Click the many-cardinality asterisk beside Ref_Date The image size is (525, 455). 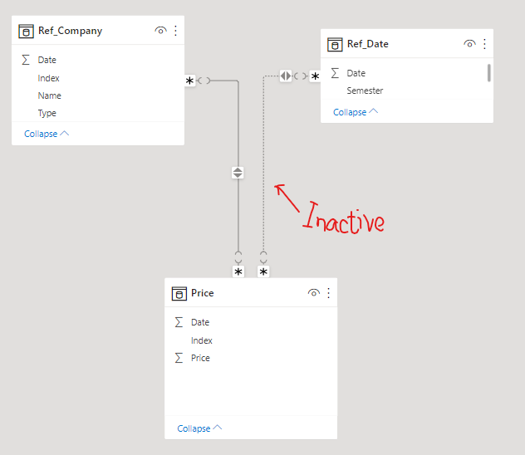[315, 76]
